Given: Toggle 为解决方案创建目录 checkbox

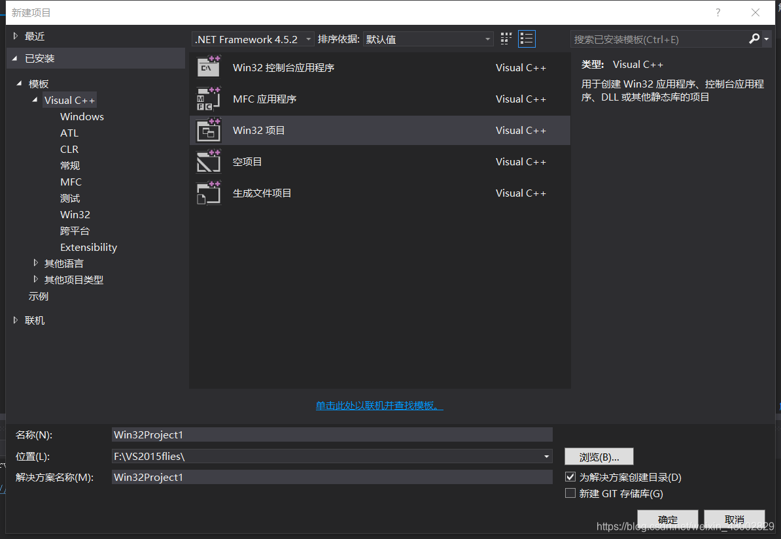Looking at the screenshot, I should point(570,477).
